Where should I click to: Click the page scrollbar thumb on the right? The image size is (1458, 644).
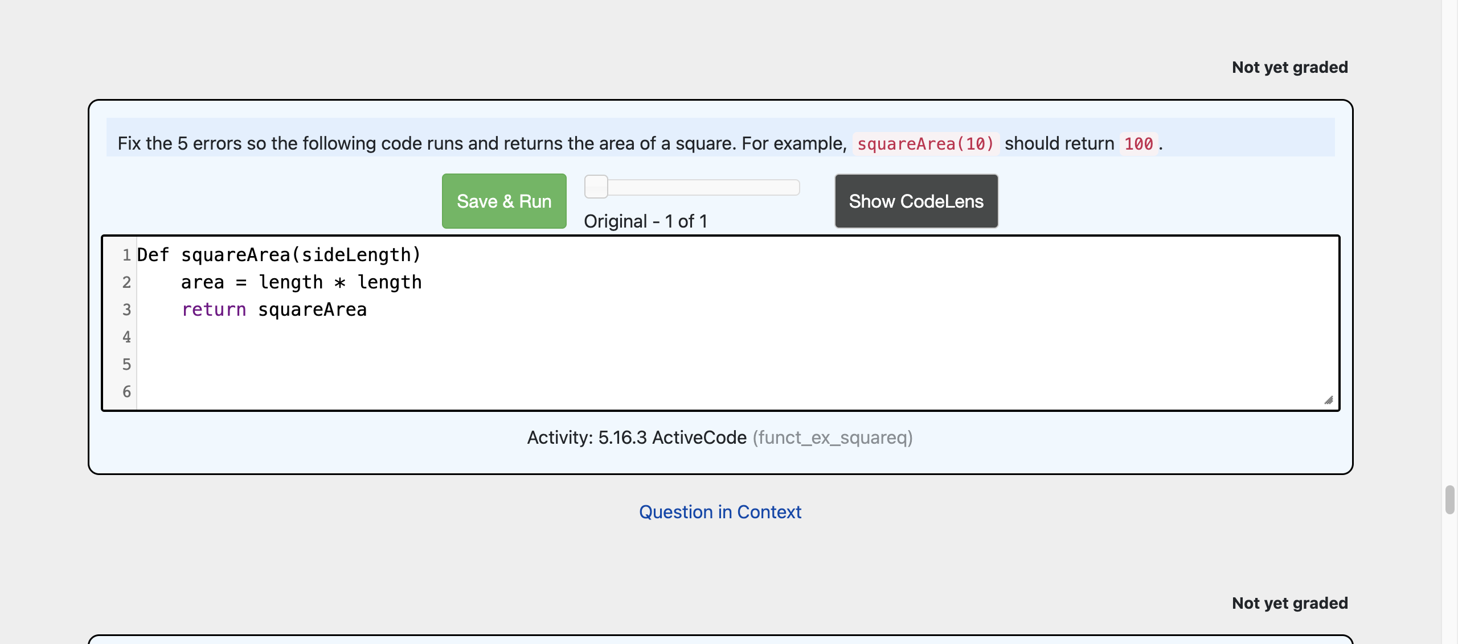click(x=1449, y=501)
